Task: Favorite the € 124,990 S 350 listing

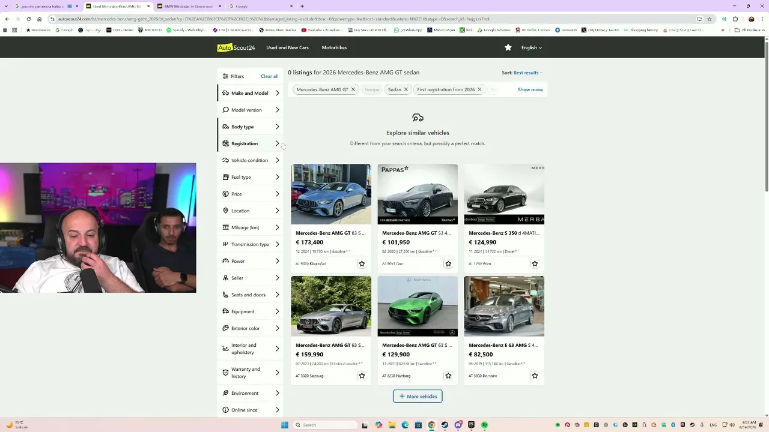Action: (x=535, y=263)
